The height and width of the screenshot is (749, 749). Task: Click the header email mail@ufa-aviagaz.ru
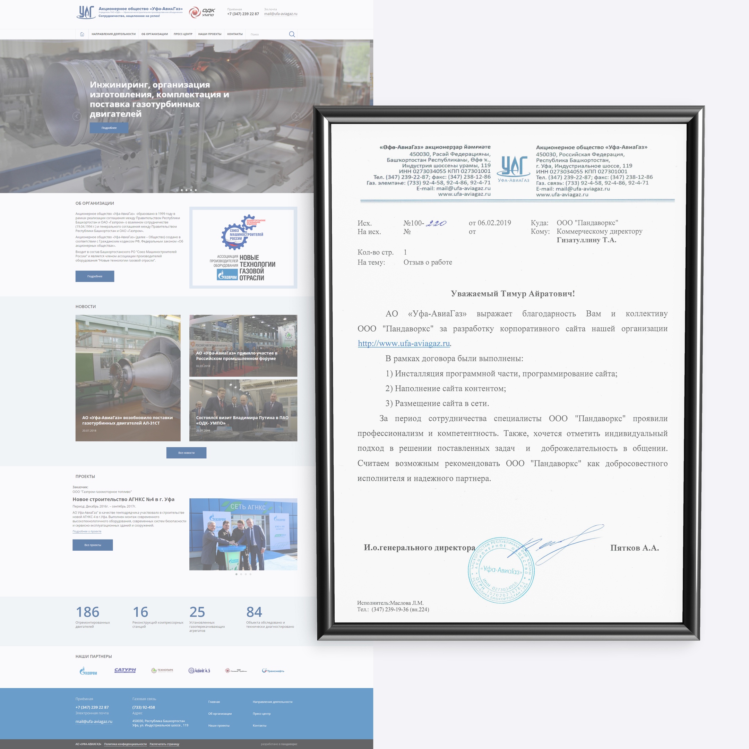(x=281, y=14)
